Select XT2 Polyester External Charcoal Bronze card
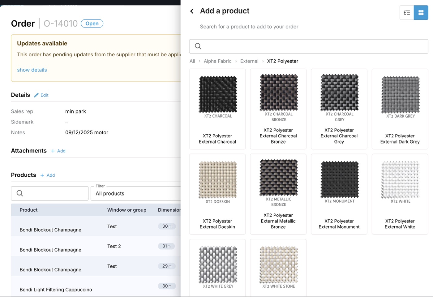This screenshot has width=433, height=297. (x=278, y=109)
